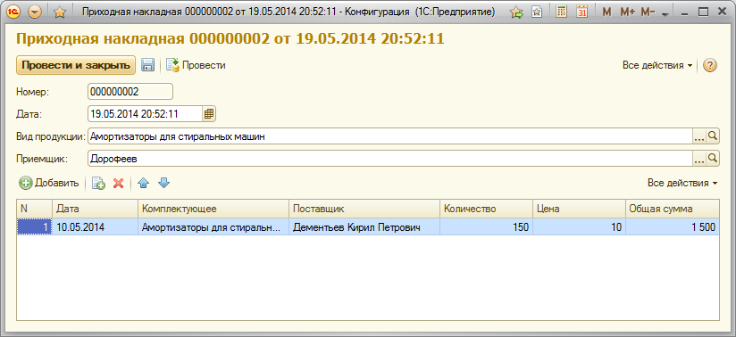
Task: Click the Провести и закрыть button
Action: (x=76, y=66)
